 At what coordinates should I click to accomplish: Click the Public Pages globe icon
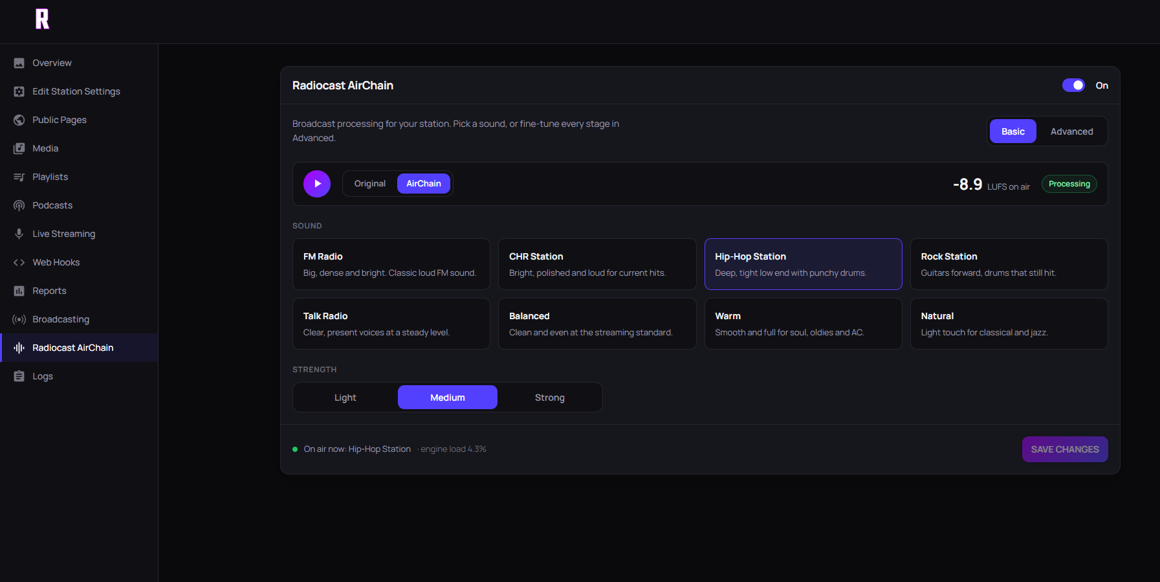[19, 120]
